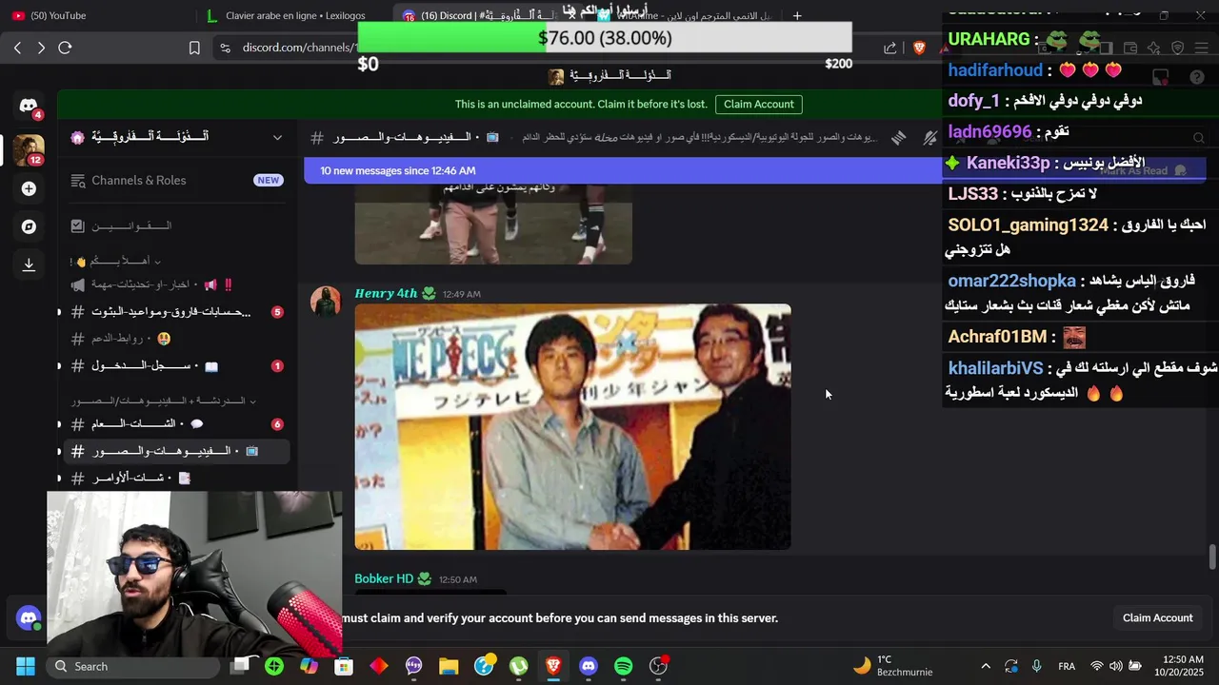Viewport: 1219px width, 685px height.
Task: Open the volume tray icon
Action: coord(1115,666)
